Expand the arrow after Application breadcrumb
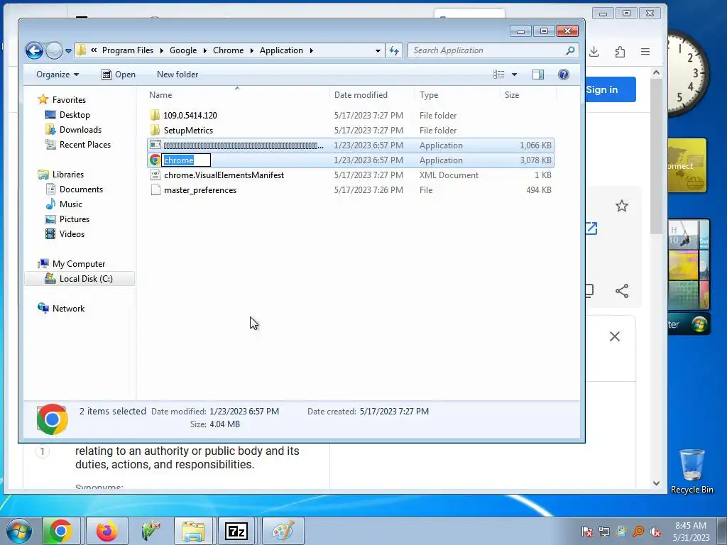The height and width of the screenshot is (545, 727). pos(312,50)
